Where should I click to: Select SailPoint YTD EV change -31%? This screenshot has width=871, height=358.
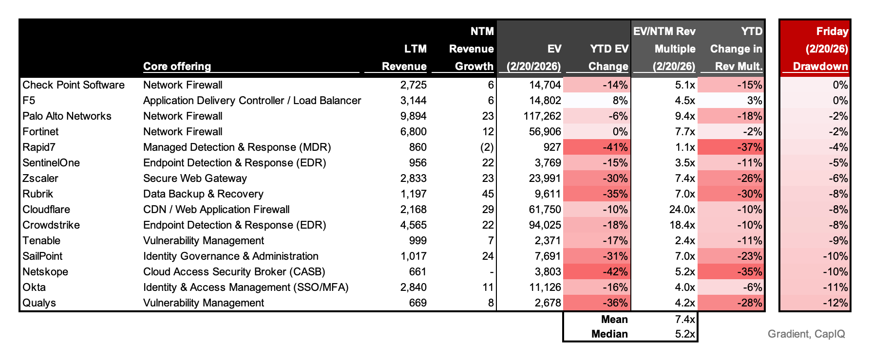click(615, 256)
